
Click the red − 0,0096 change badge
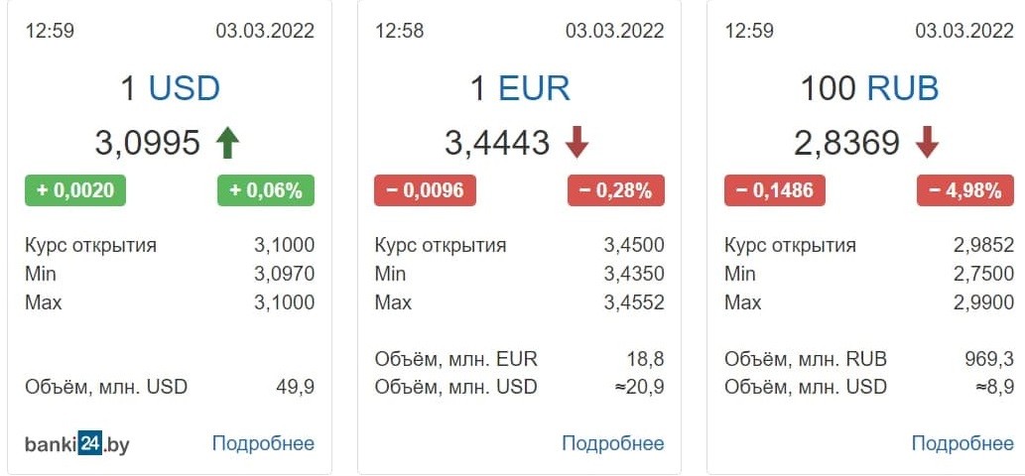(425, 190)
